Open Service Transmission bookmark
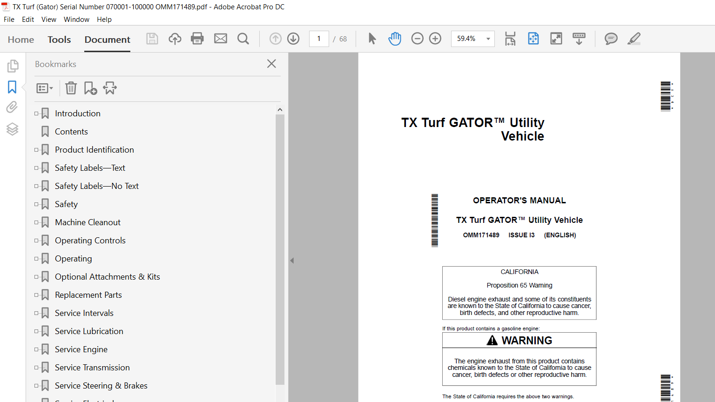The height and width of the screenshot is (402, 715). [92, 368]
